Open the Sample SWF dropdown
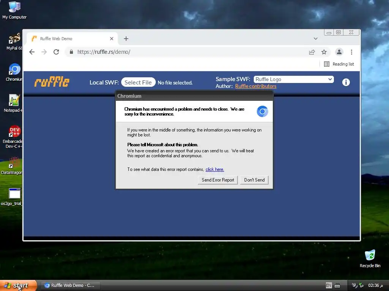This screenshot has height=291, width=389. coord(294,79)
